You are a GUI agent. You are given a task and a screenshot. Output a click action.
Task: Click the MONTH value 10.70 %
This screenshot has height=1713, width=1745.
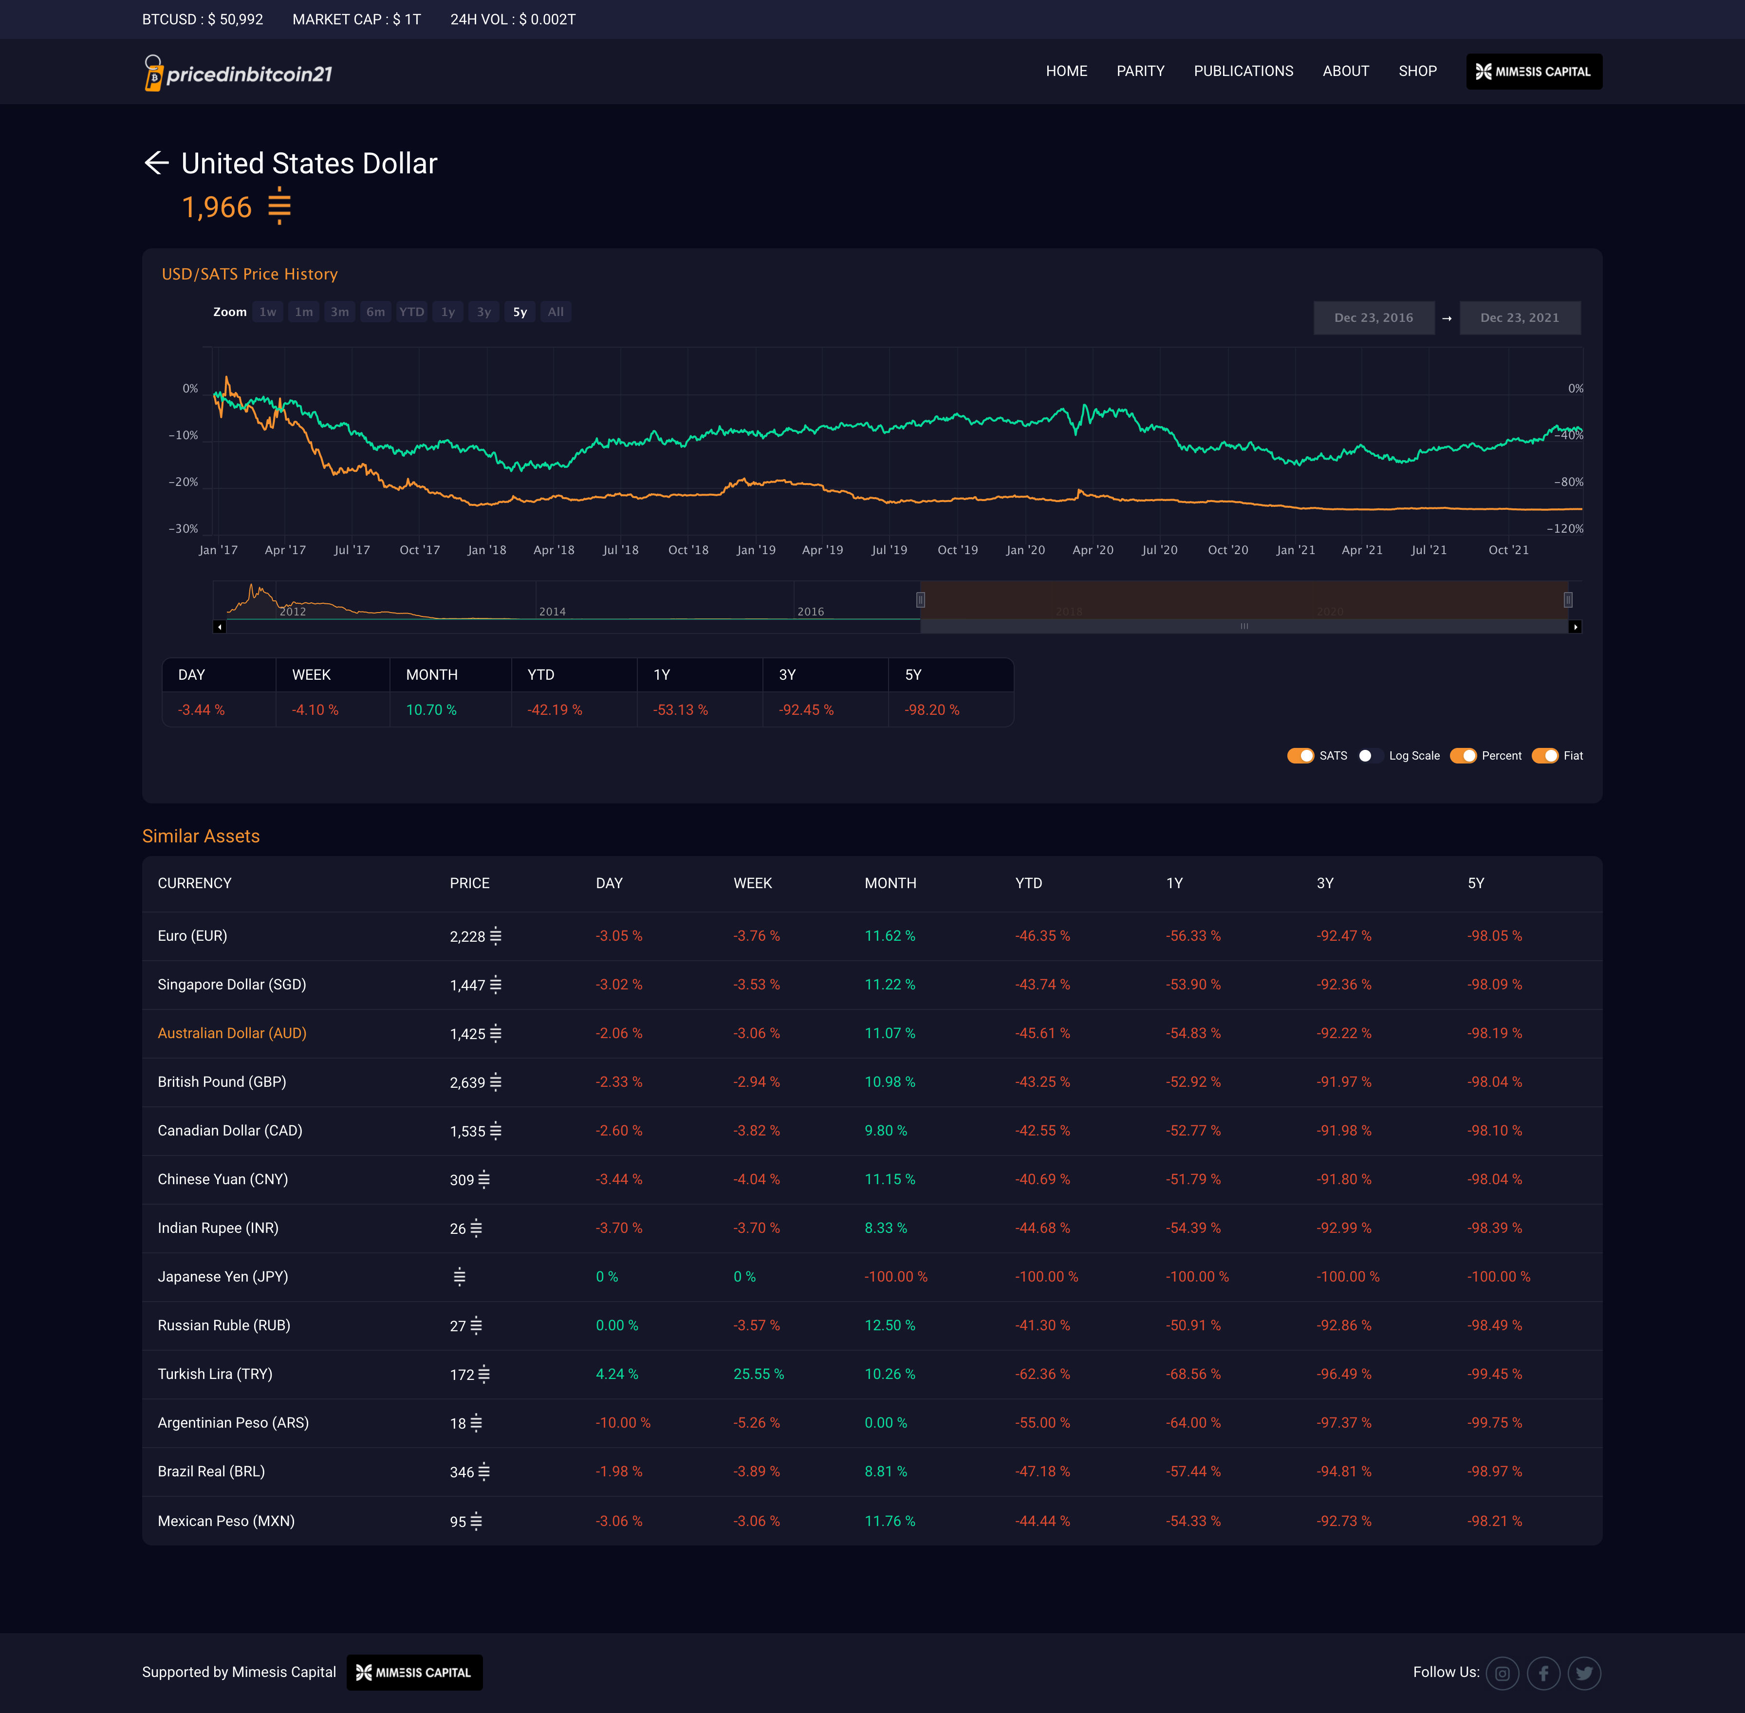[431, 709]
